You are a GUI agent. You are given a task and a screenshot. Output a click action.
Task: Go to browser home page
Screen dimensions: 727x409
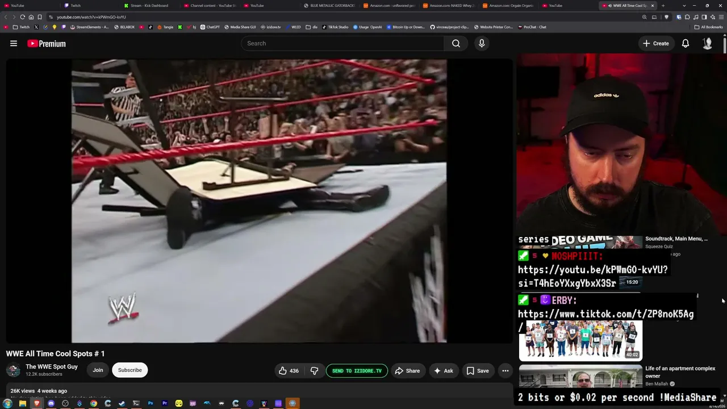pos(31,17)
